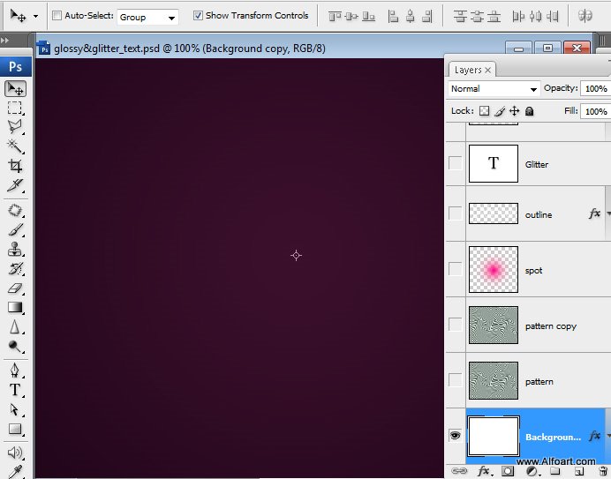The height and width of the screenshot is (479, 611).
Task: Choose the Eraser tool
Action: click(15, 288)
